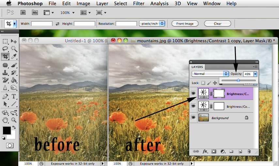279x166 pixels.
Task: Select the 3D Orbit camera tool
Action: pos(14,113)
